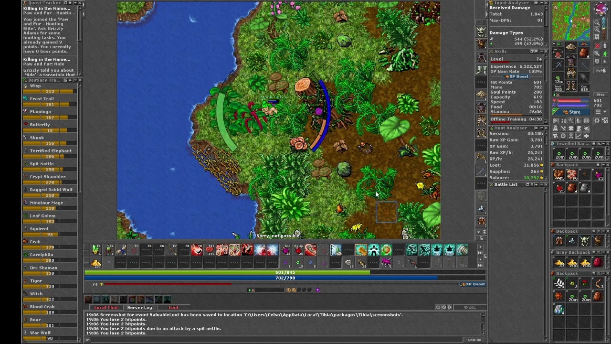This screenshot has width=611, height=344.
Task: Use the End hotkey potion slot
Action: pos(285,249)
